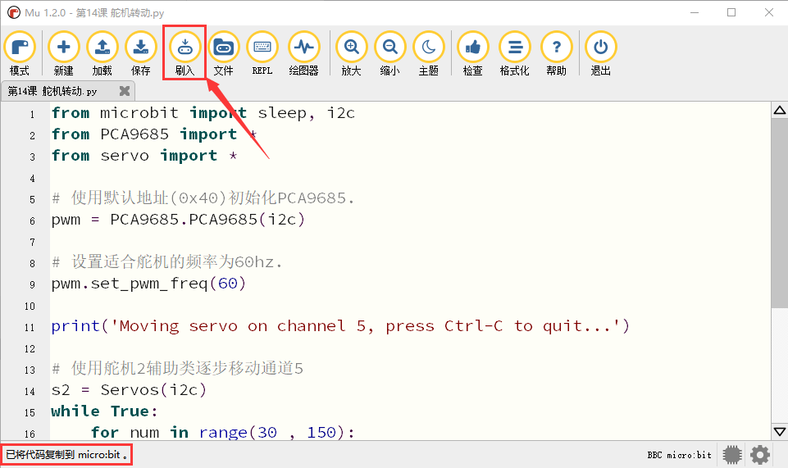
Task: Maximize the Mu window
Action: click(x=731, y=12)
